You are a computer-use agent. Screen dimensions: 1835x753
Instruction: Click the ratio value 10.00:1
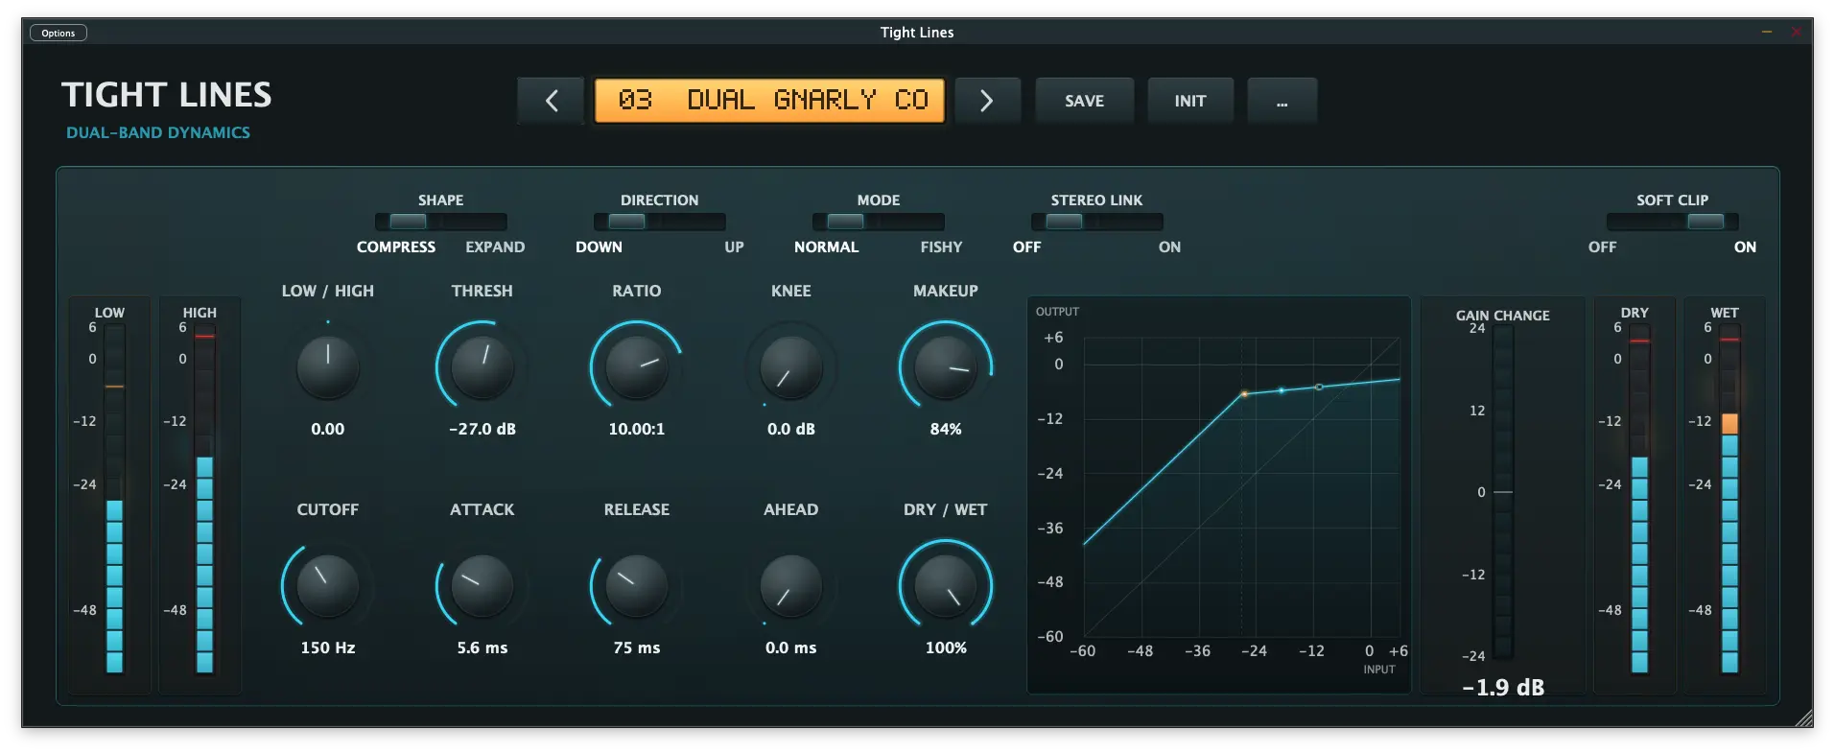pyautogui.click(x=637, y=429)
